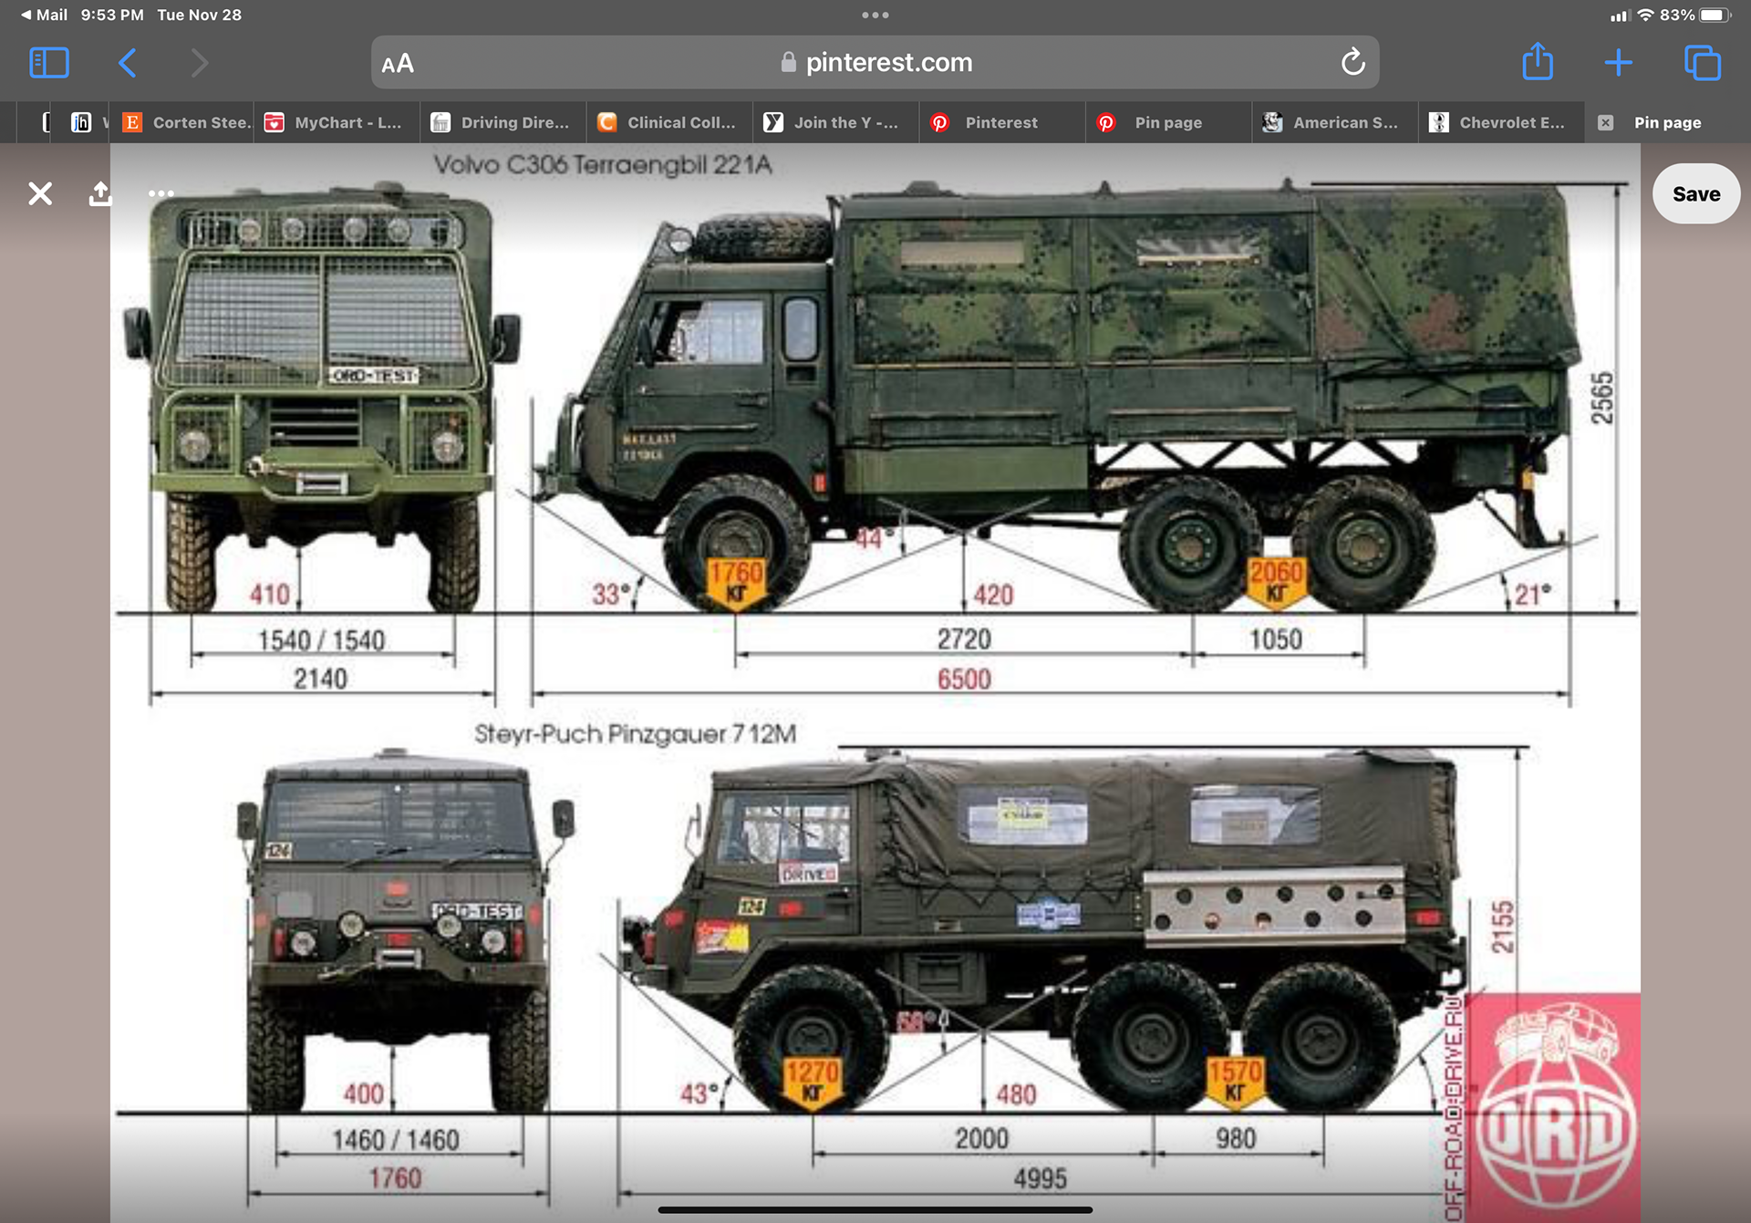Open the AA reader format menu

coord(398,64)
